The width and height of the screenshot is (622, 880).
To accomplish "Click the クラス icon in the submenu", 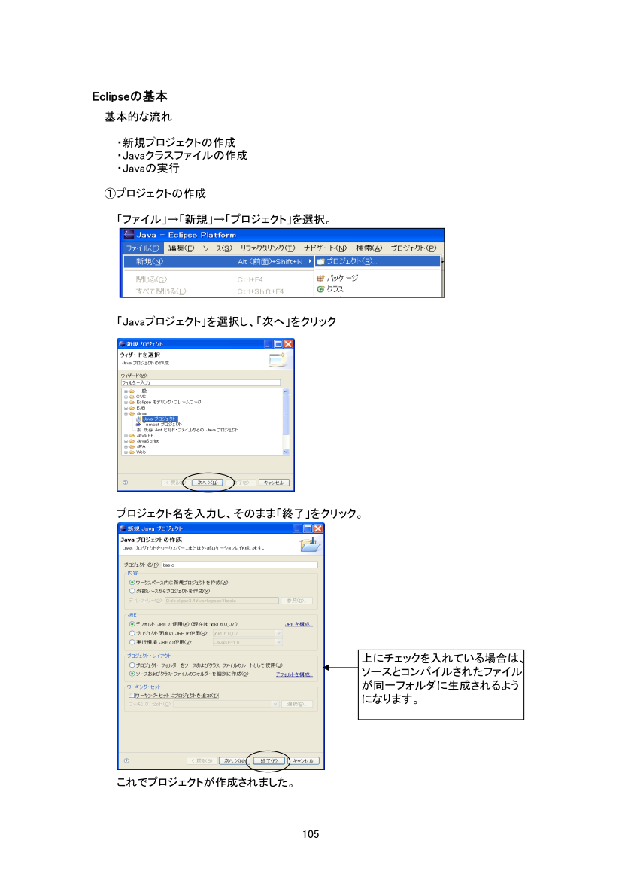I will (320, 288).
